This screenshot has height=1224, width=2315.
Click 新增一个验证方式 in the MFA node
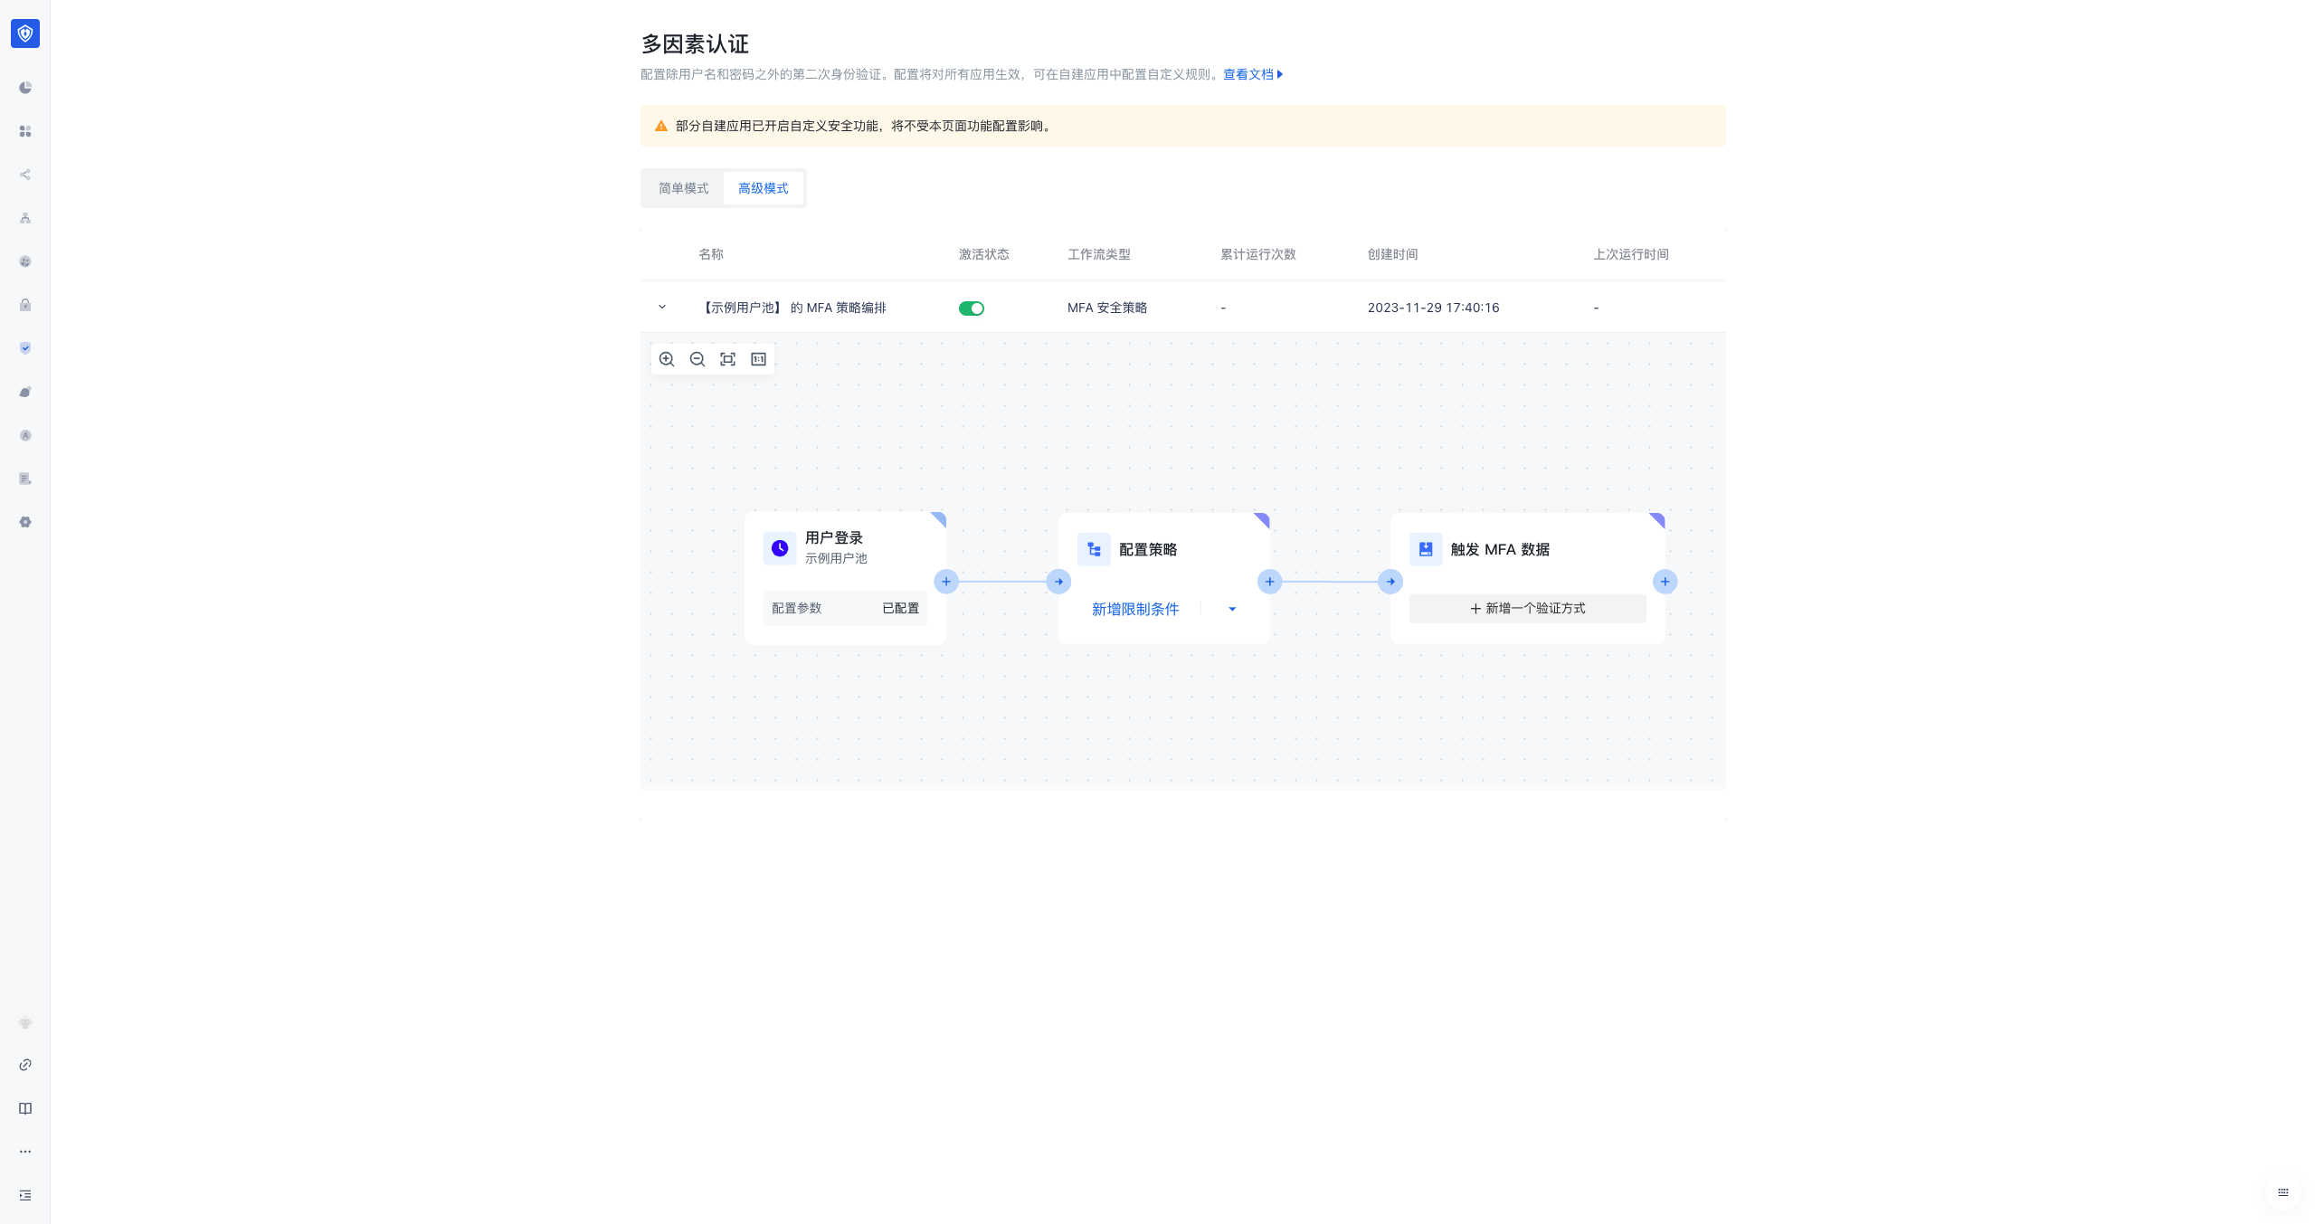coord(1526,608)
